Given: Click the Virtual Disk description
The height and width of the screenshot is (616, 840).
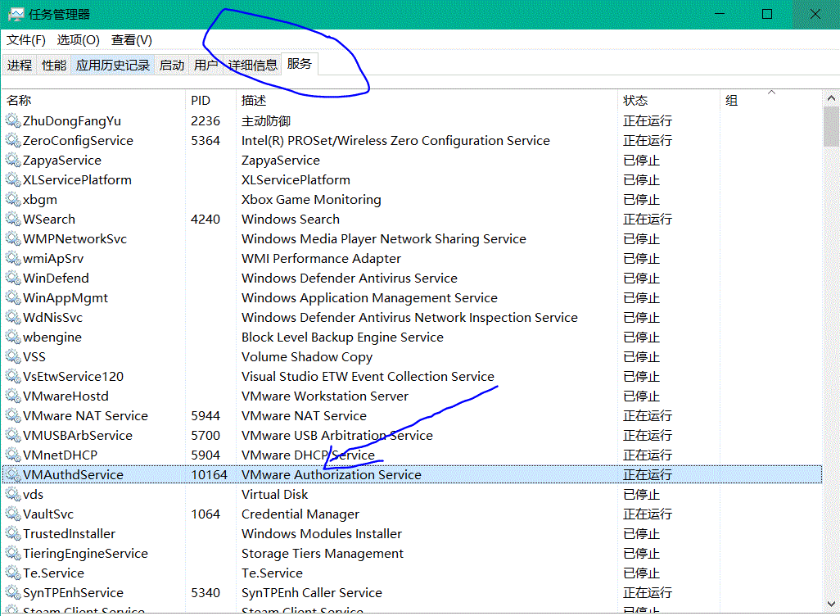Looking at the screenshot, I should click(275, 494).
